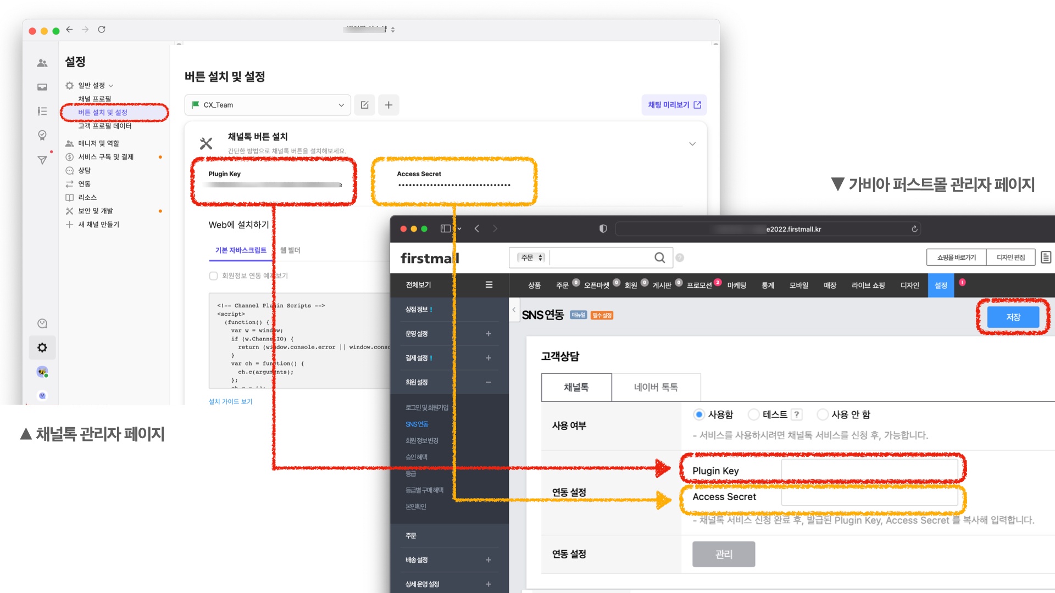Click the Plugin Key input field
The image size is (1055, 593).
coord(869,471)
